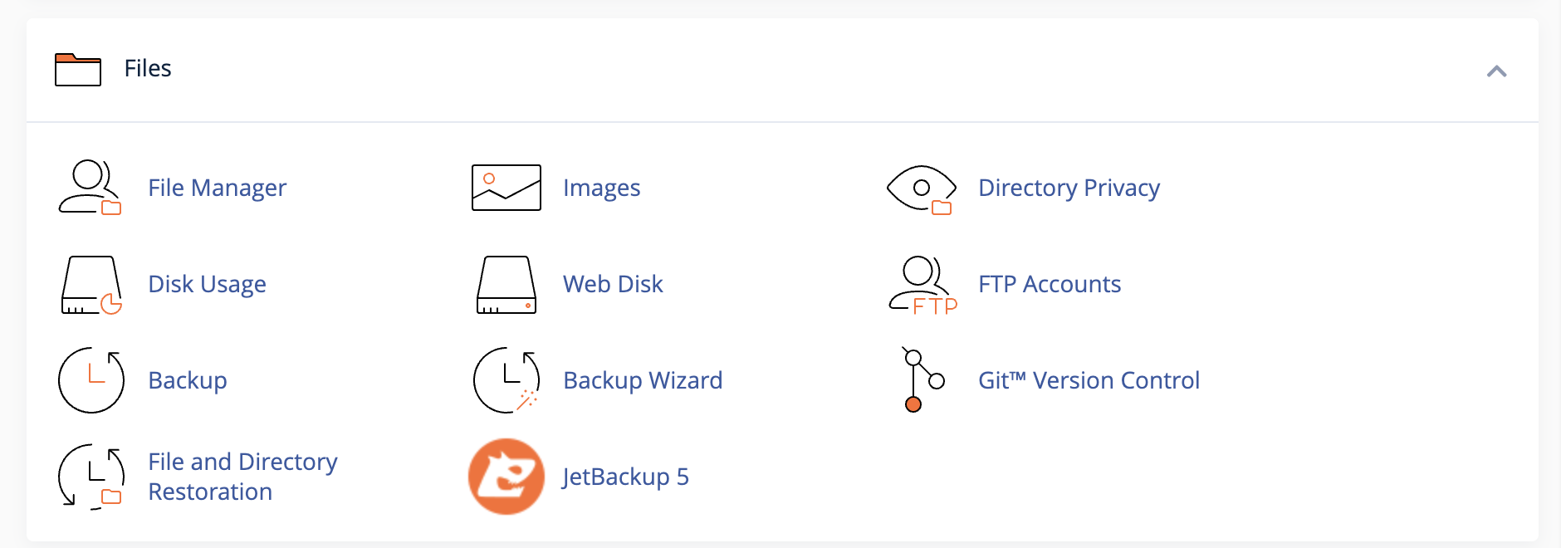Click the orange JetBackup 5 logo

coord(506,477)
